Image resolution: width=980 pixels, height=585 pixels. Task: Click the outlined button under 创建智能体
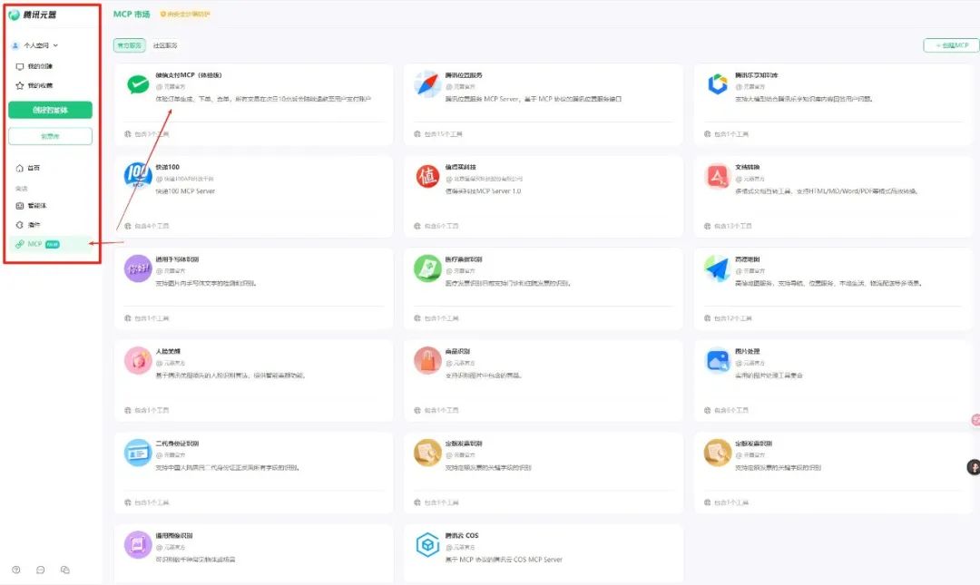pyautogui.click(x=50, y=136)
